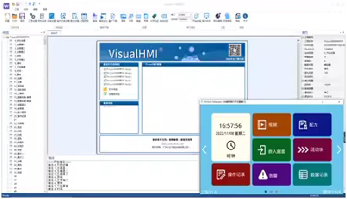Open the purple 告警 alarm tile
The width and height of the screenshot is (347, 199).
[x=272, y=174]
